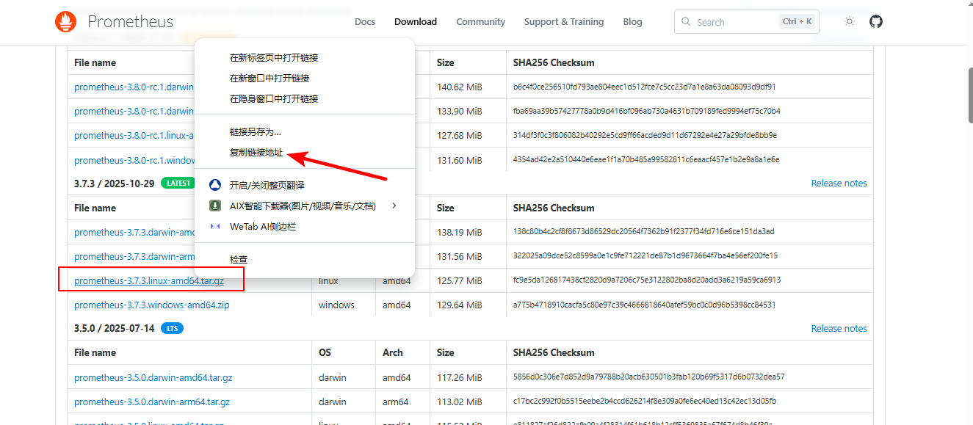Open Release notes for 3.7.3
The image size is (973, 425).
[839, 184]
